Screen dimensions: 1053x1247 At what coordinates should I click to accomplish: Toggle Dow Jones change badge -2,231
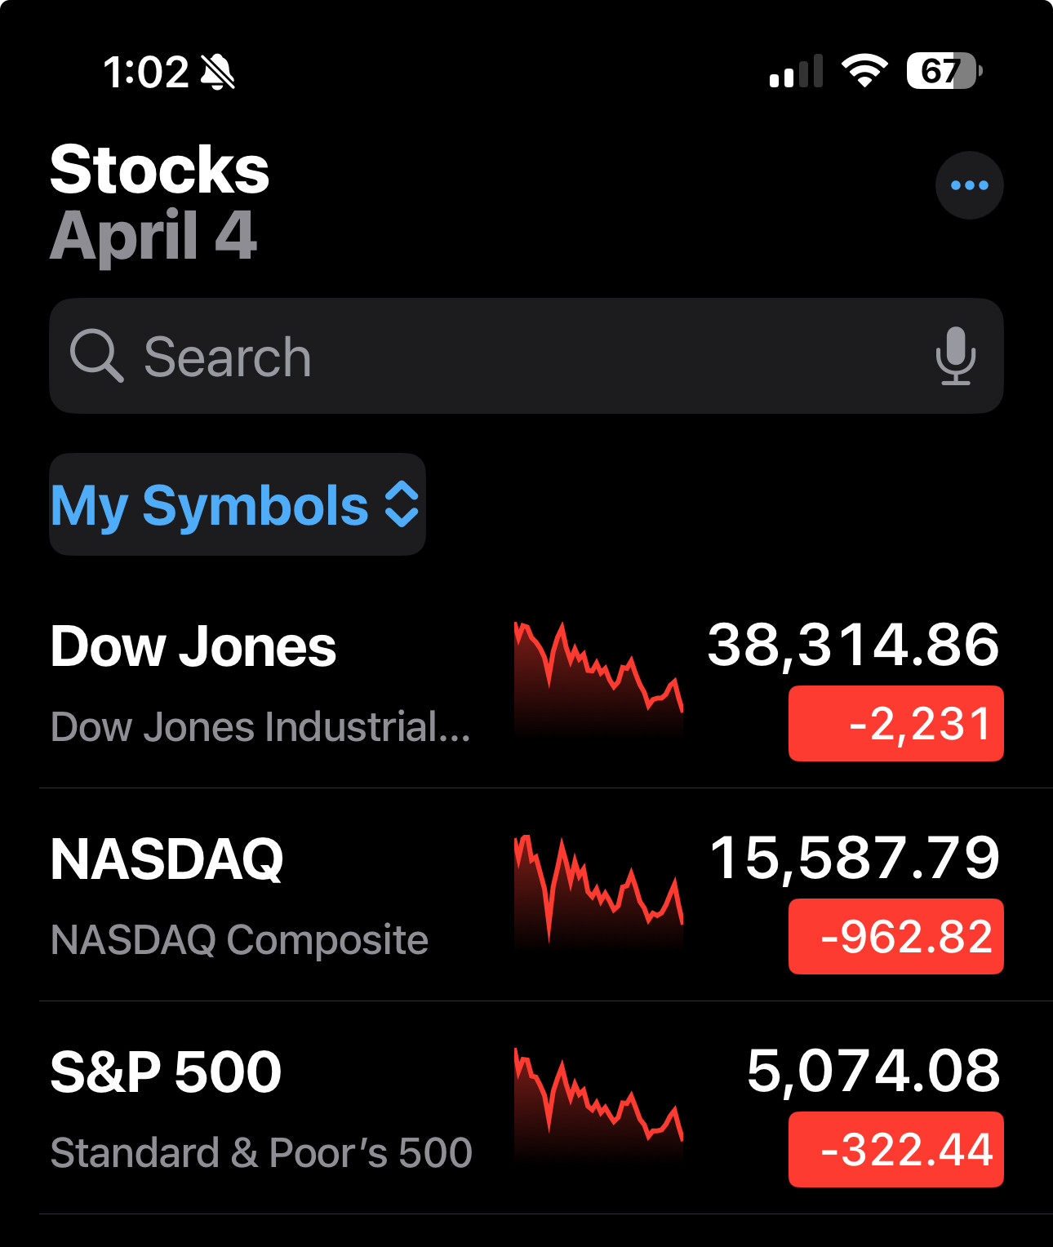(x=895, y=724)
